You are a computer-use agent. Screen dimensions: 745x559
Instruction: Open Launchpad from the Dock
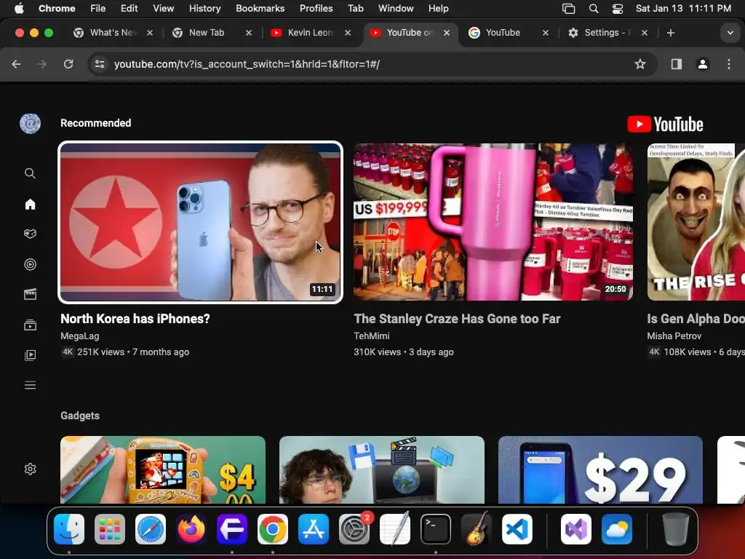(x=110, y=529)
